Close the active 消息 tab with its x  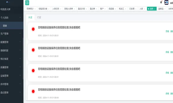tap(155, 9)
